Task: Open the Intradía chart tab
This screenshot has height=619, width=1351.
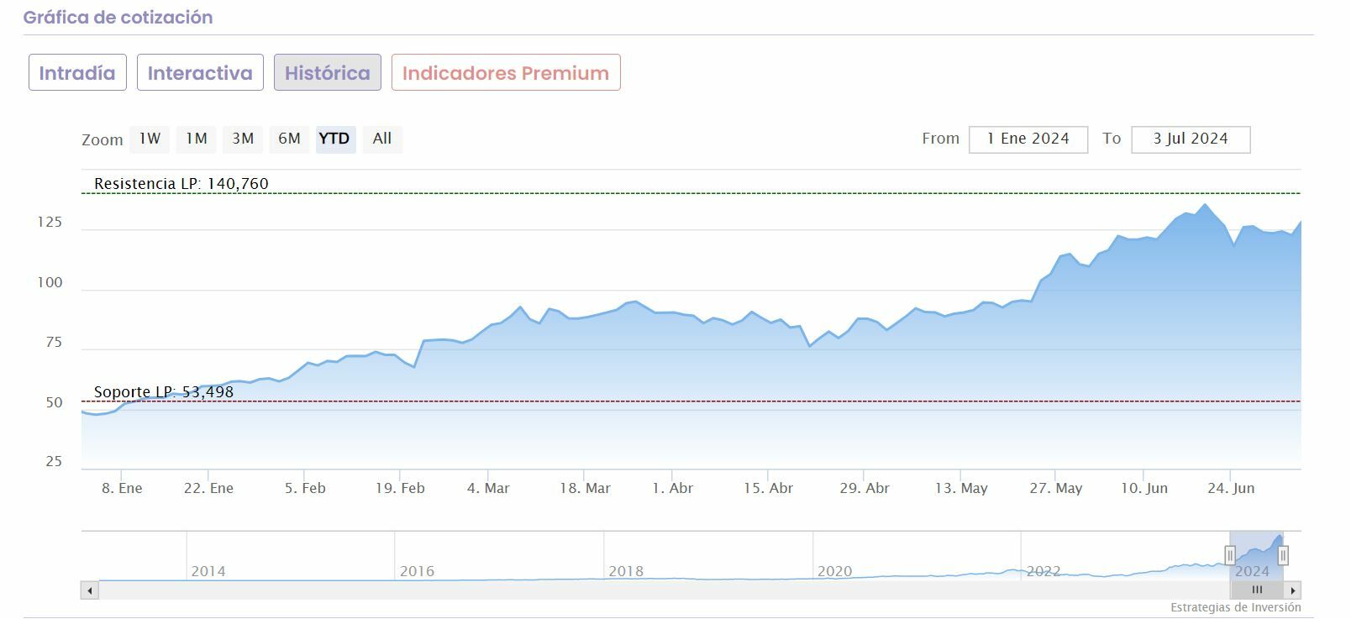Action: [x=77, y=73]
